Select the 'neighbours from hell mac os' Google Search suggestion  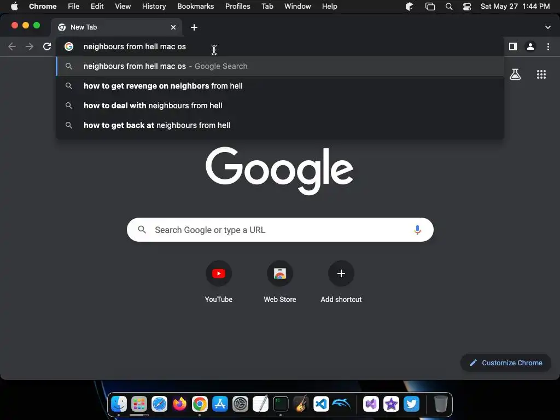click(280, 66)
